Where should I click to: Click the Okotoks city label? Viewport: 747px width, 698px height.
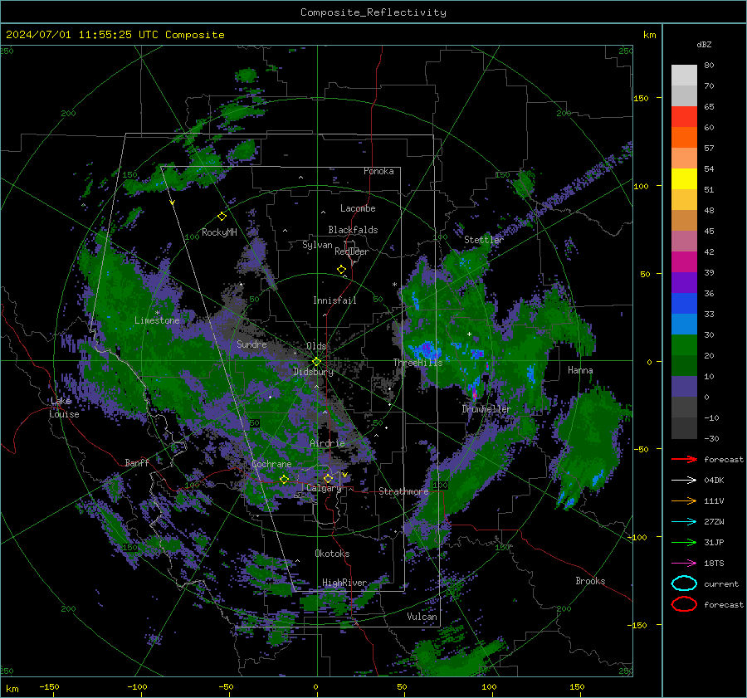[x=332, y=554]
